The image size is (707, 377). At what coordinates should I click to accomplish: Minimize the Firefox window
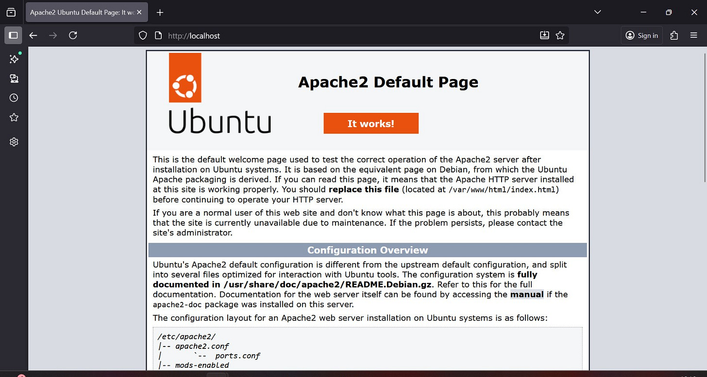pyautogui.click(x=643, y=12)
